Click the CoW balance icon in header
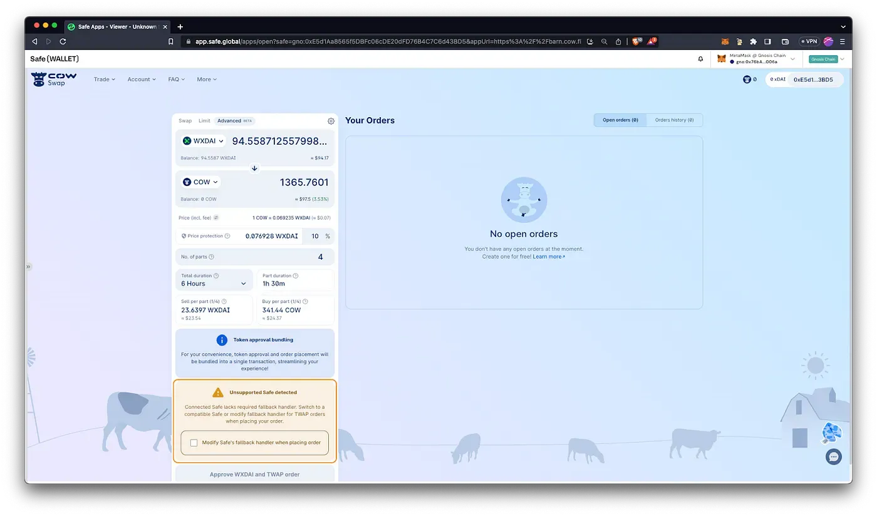This screenshot has height=516, width=877. [x=747, y=80]
